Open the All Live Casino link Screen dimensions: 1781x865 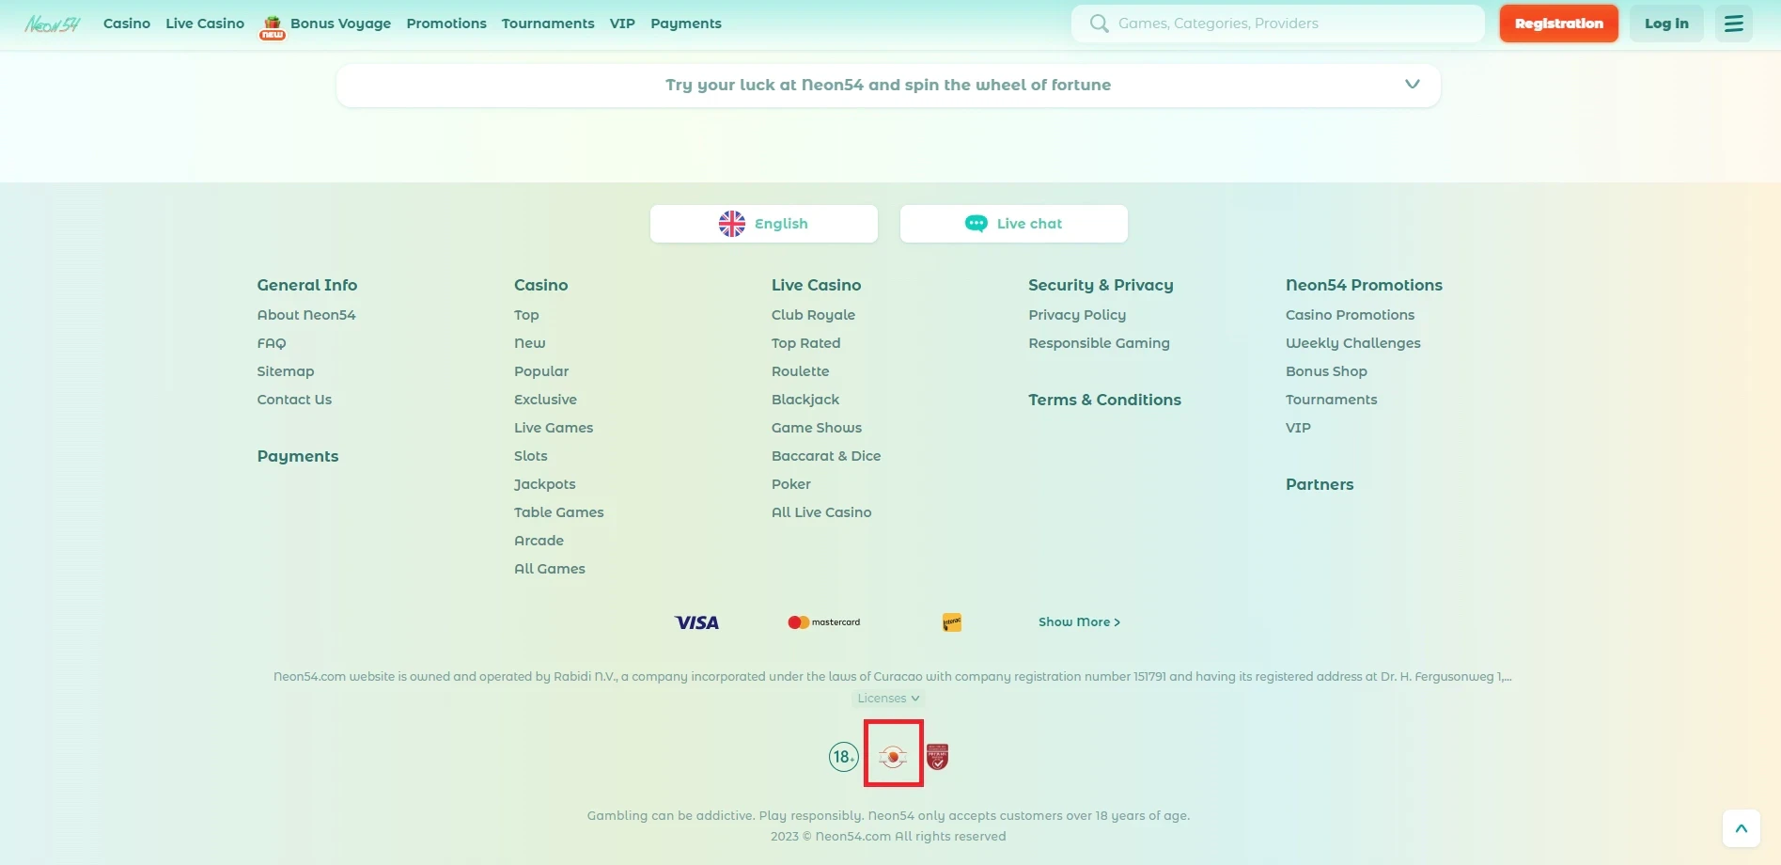(821, 512)
